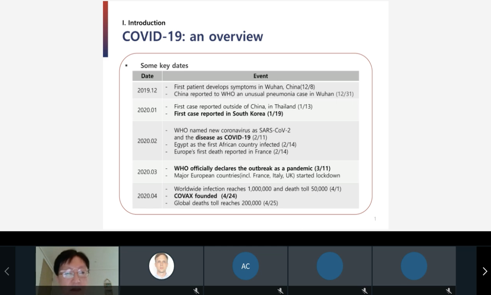
Task: Show next participants with right chevron
Action: click(x=484, y=271)
